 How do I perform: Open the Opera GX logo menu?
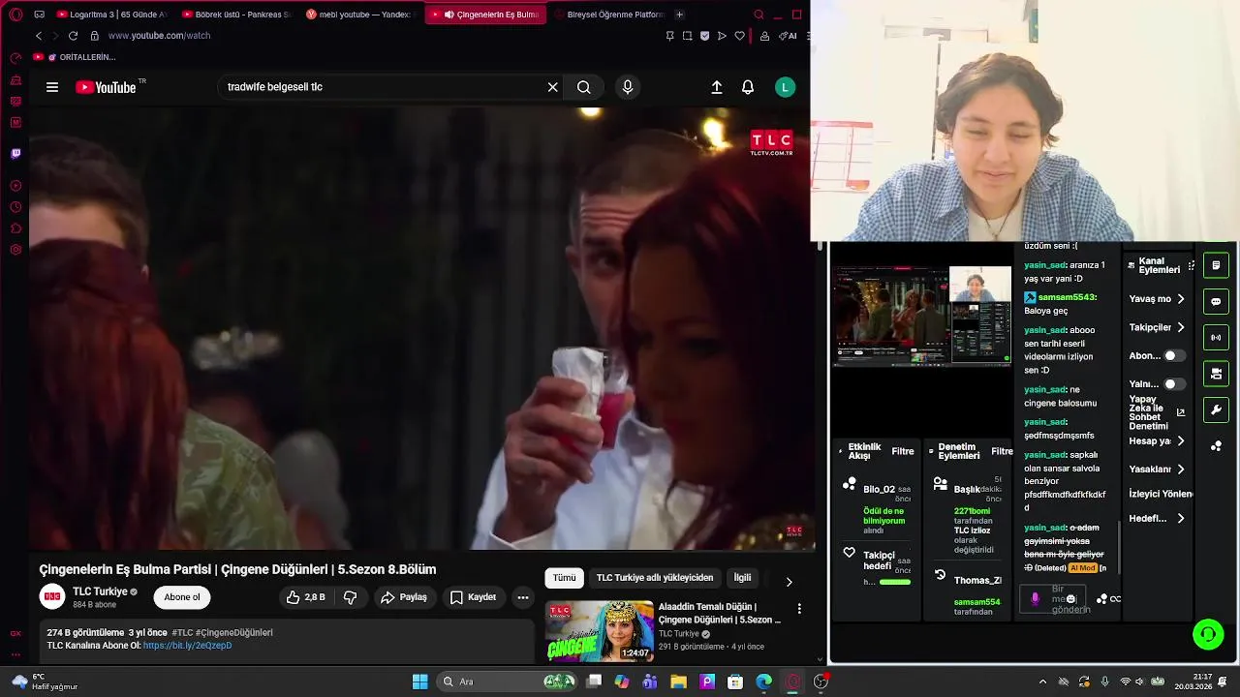click(x=15, y=15)
